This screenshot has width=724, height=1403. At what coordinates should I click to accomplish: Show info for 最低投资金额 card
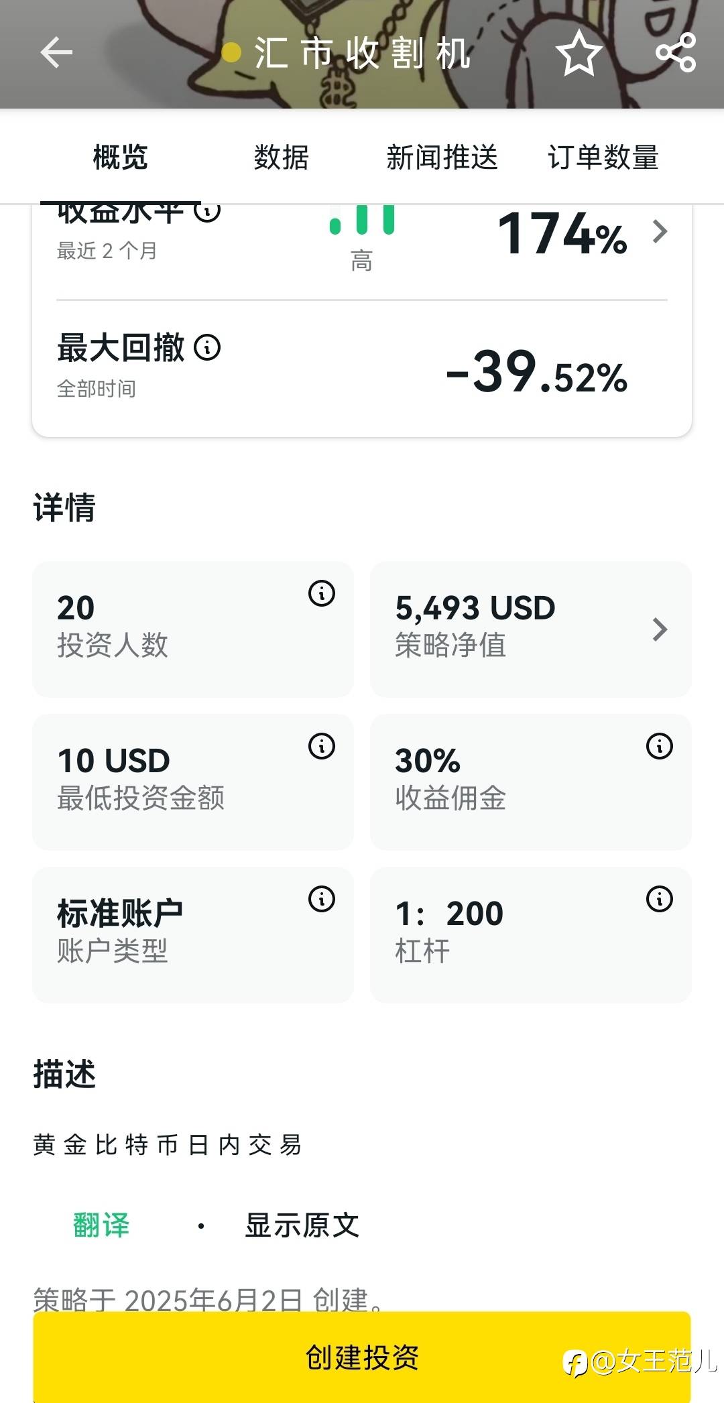[322, 746]
